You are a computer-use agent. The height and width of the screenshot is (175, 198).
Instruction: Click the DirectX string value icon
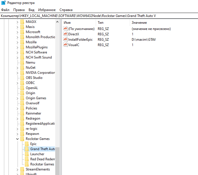pos(65,34)
